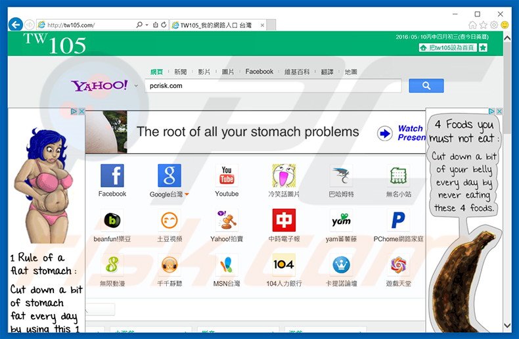This screenshot has height=339, width=519.
Task: Focus the search box containing pcrisk.com
Action: point(273,86)
